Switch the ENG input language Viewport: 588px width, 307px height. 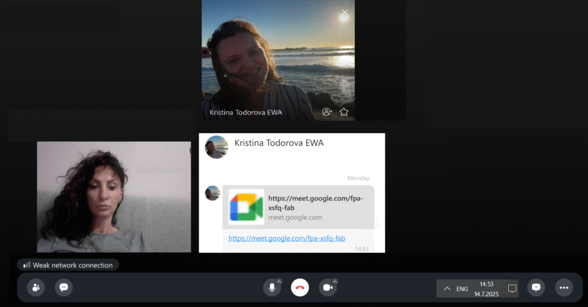[x=462, y=289]
